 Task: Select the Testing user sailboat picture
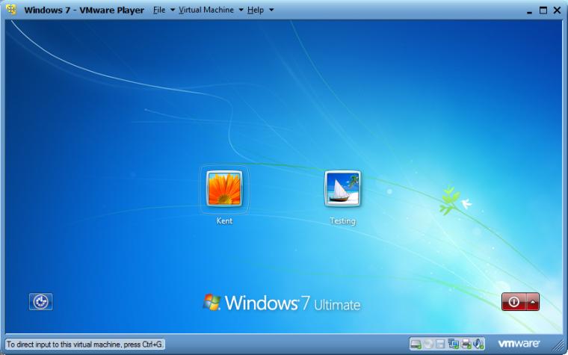point(343,188)
